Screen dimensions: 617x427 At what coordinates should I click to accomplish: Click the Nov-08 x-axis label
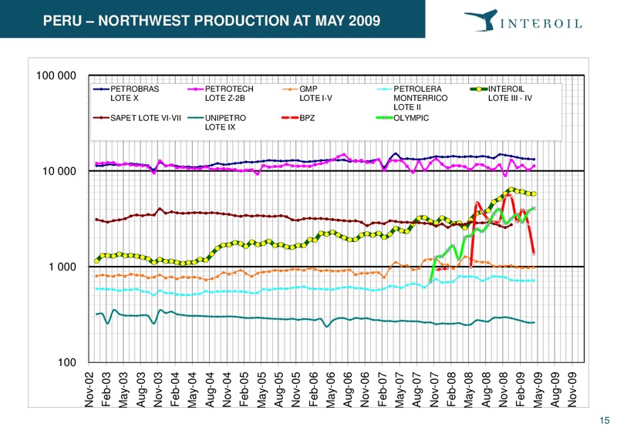point(504,390)
